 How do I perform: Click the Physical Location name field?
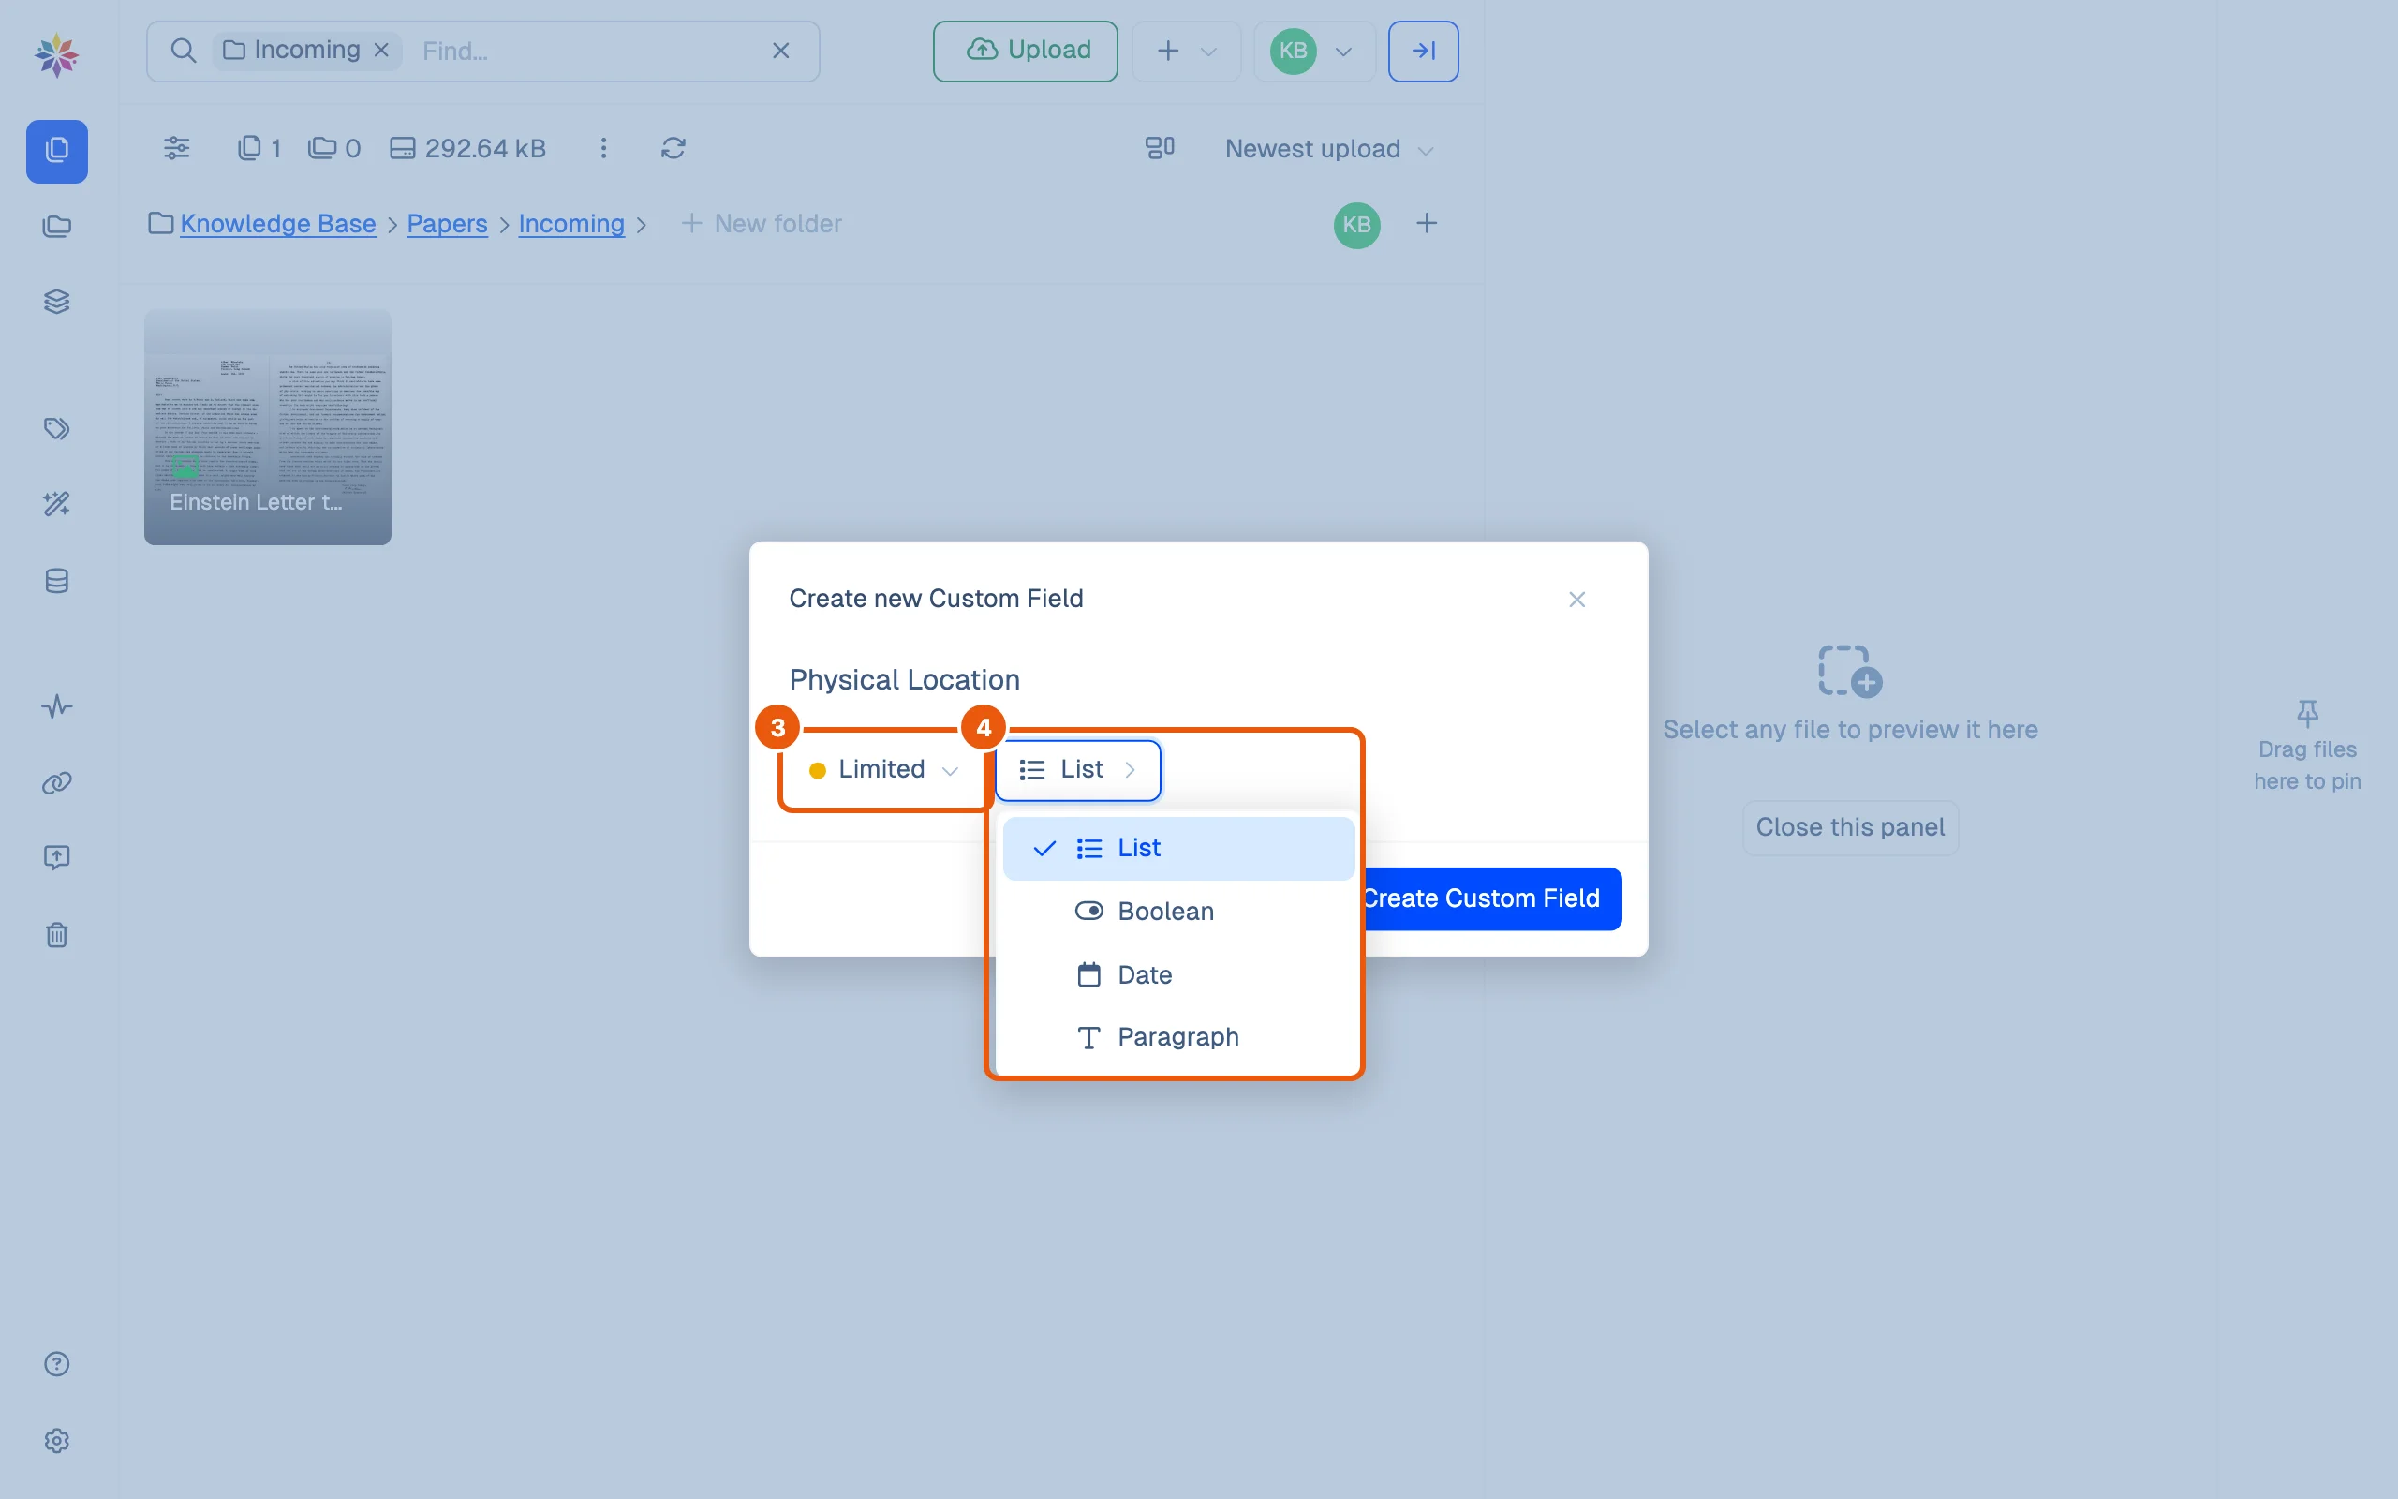(x=1198, y=680)
